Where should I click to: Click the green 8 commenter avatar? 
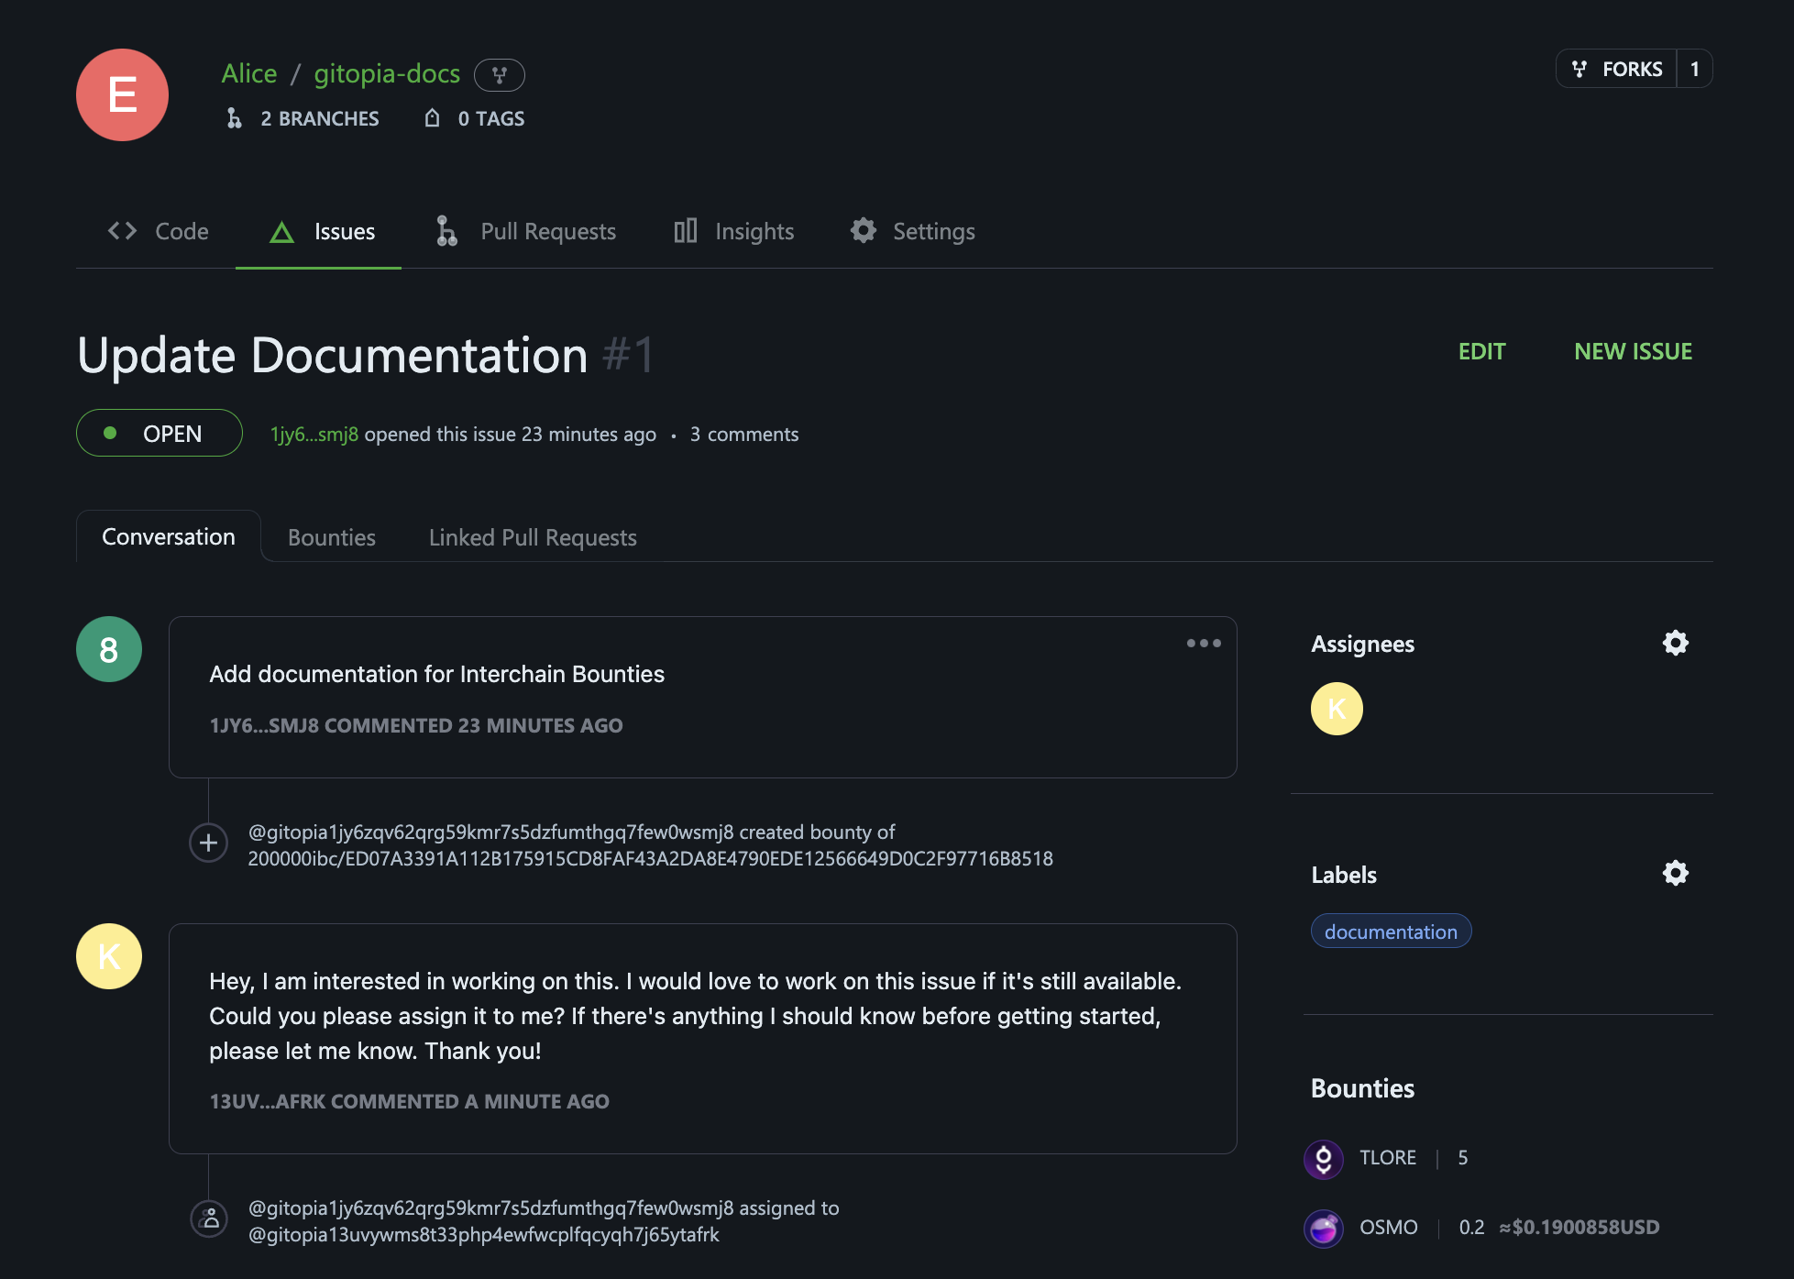click(109, 649)
